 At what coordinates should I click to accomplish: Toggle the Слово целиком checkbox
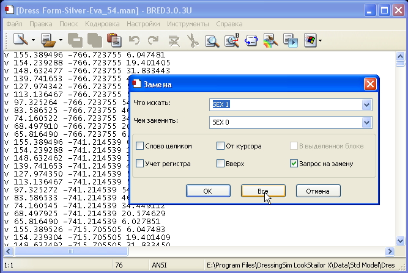(x=139, y=146)
